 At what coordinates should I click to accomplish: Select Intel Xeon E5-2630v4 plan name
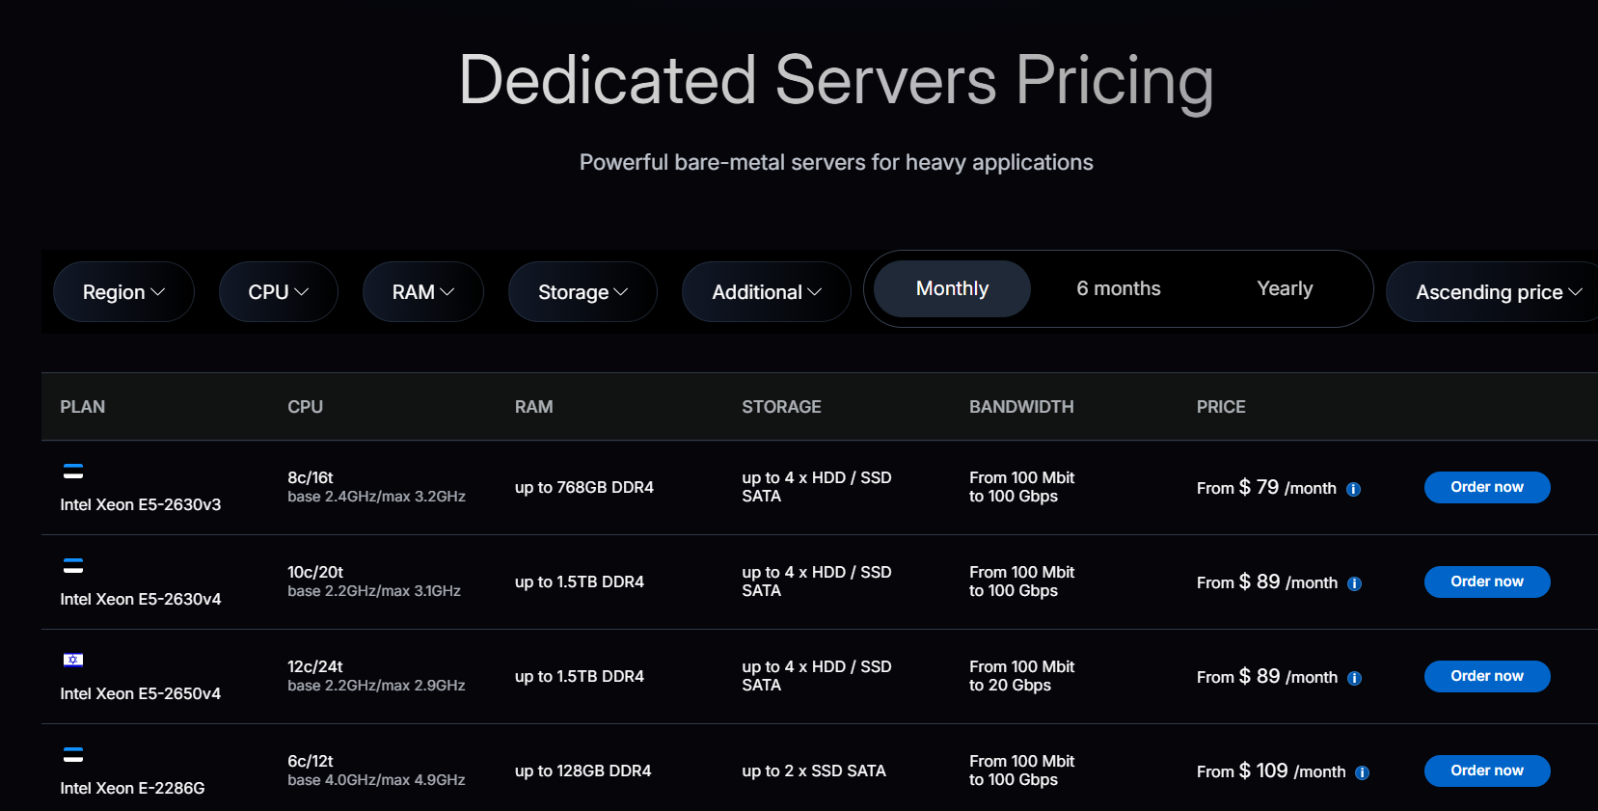(141, 599)
